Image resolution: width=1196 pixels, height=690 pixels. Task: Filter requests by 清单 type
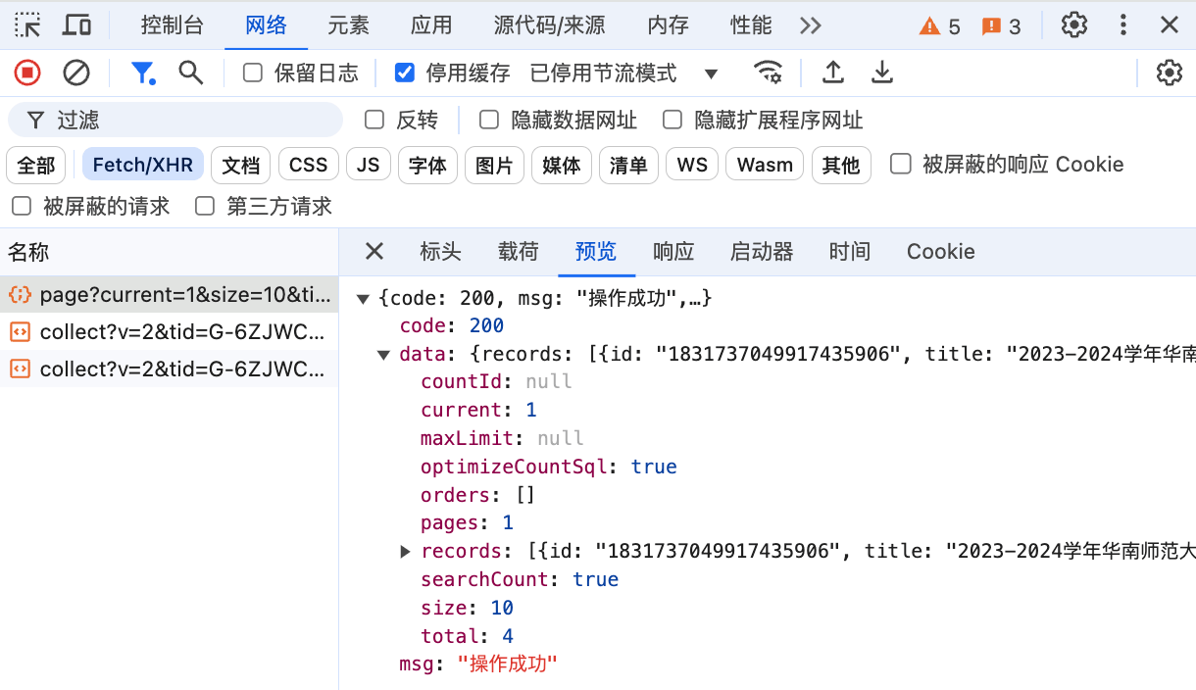tap(628, 165)
